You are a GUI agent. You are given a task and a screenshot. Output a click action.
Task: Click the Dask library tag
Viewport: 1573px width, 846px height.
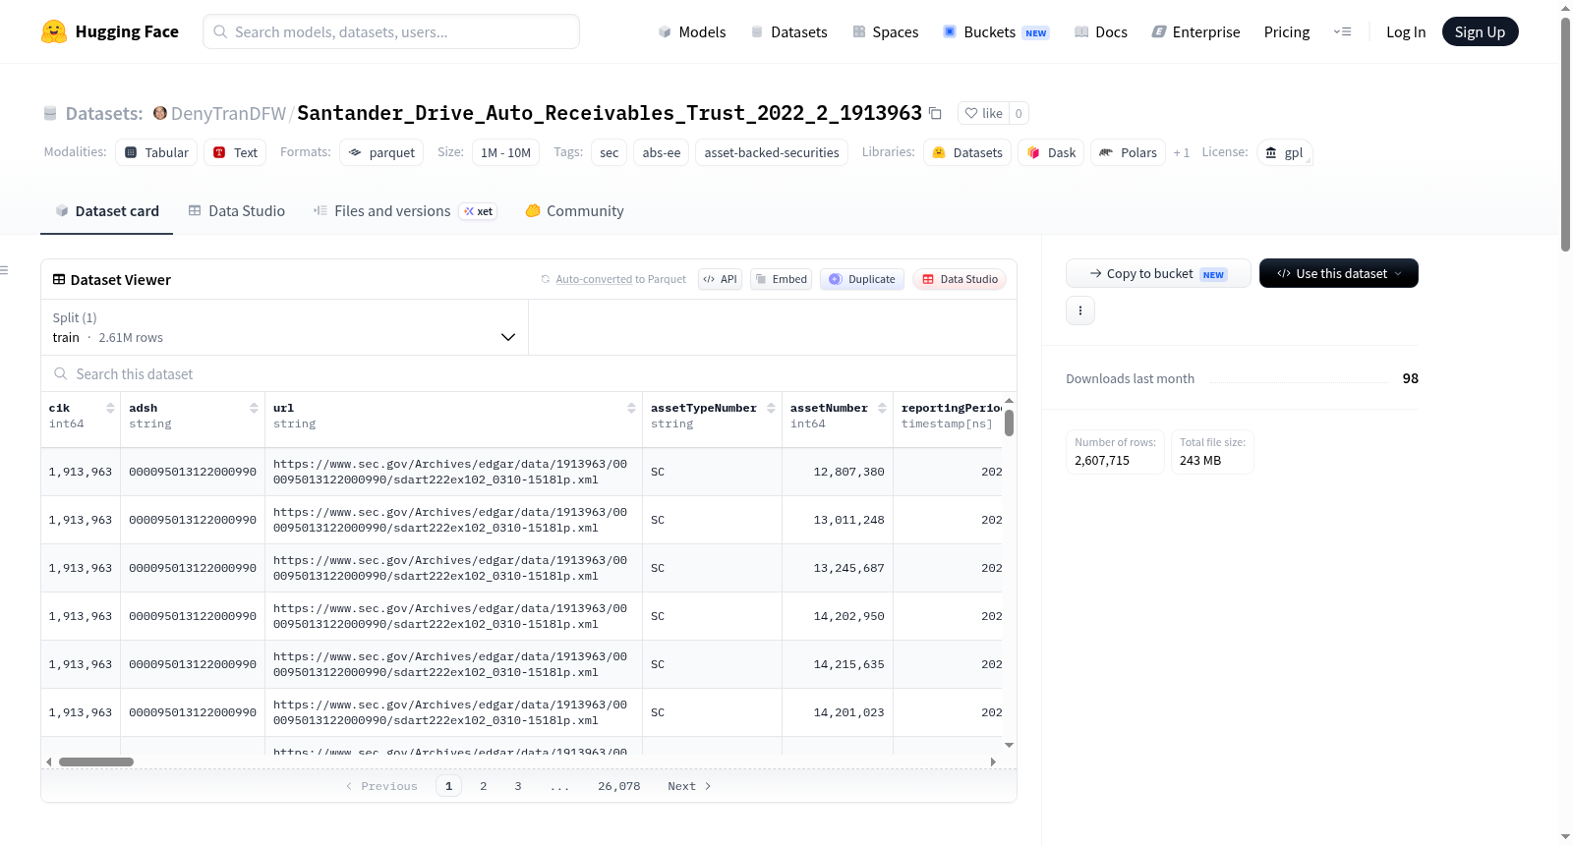pos(1051,152)
